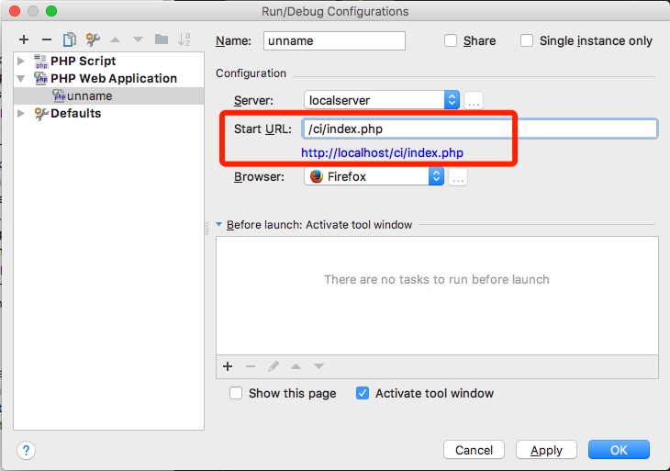Click the green zoom window button
This screenshot has width=670, height=471.
[51, 11]
